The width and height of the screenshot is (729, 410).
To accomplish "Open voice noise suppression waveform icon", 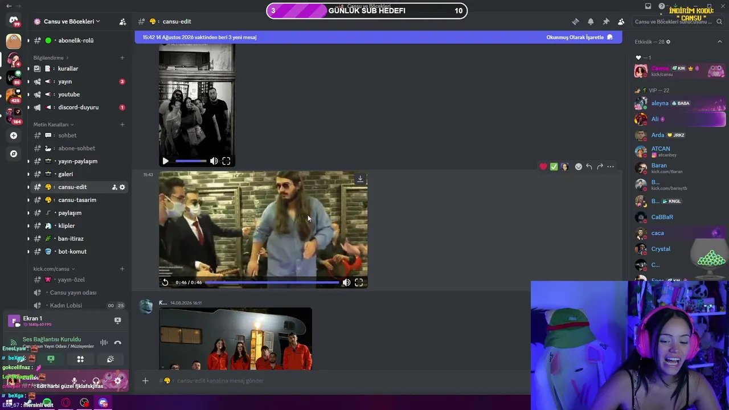I will 104,342.
